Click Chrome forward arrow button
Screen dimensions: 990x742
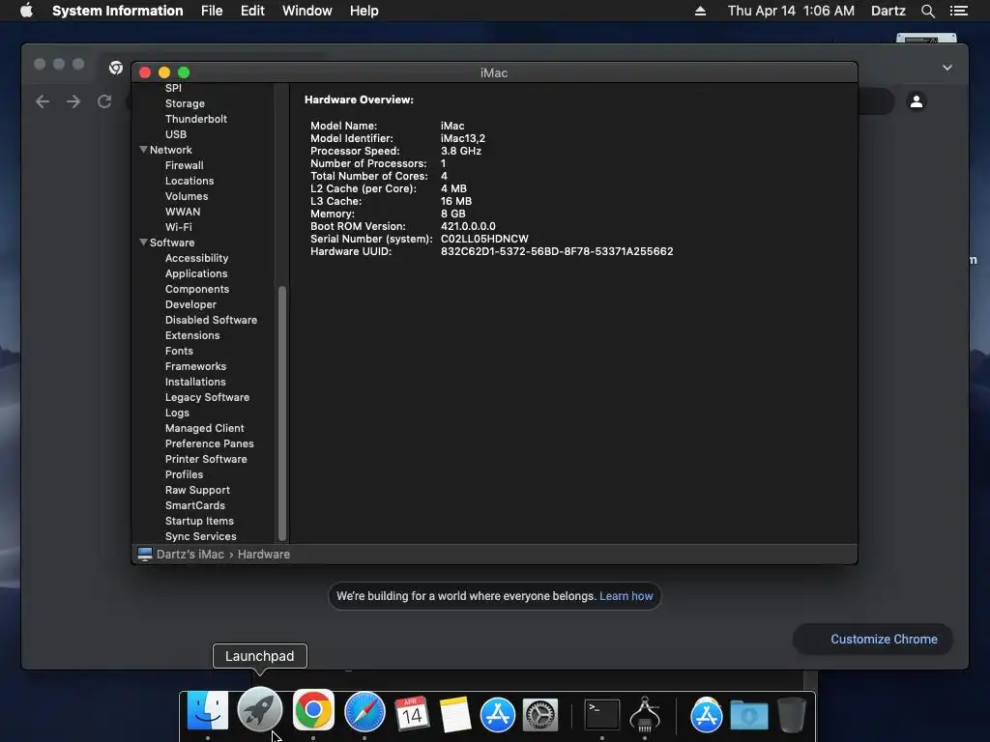coord(73,101)
